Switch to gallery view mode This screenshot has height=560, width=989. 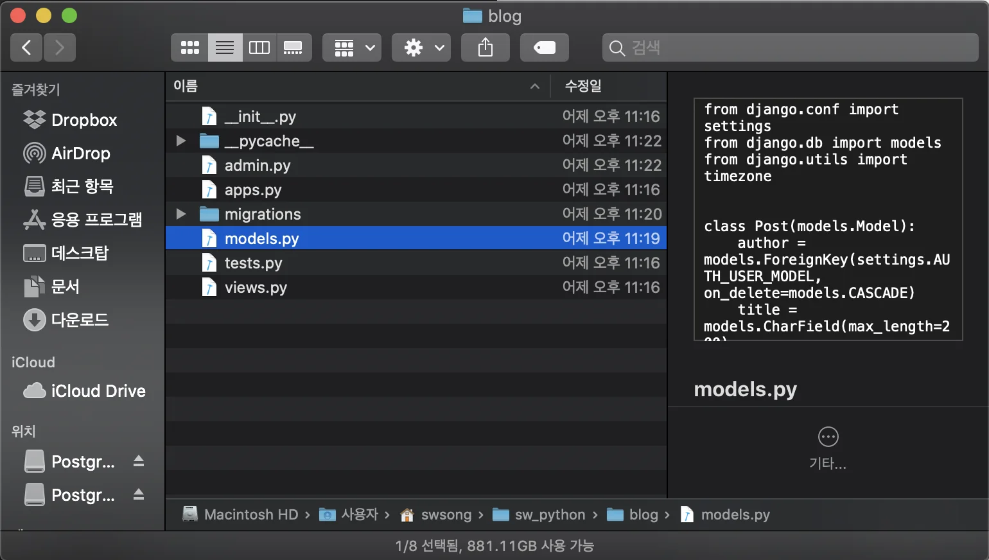click(293, 48)
